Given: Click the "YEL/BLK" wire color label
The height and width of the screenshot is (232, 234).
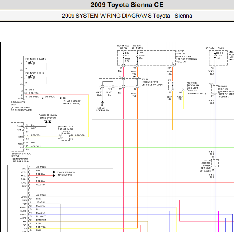Looking at the screenshot, I should click(41, 202).
